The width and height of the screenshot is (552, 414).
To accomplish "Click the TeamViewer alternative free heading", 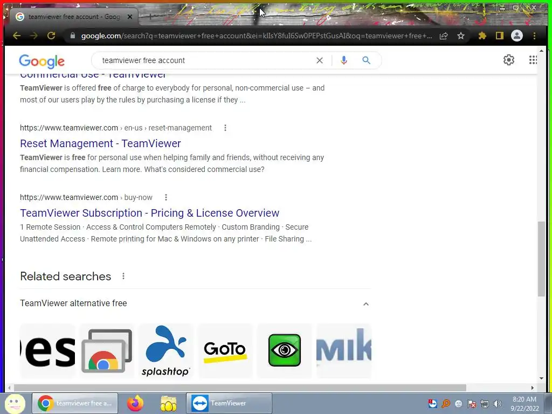I will (x=73, y=303).
